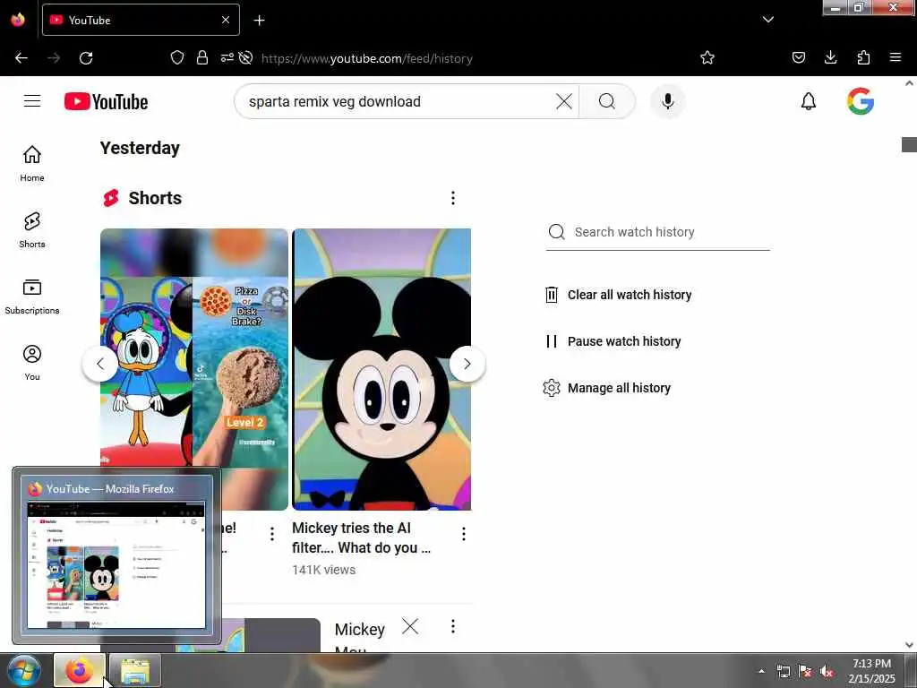The width and height of the screenshot is (917, 688).
Task: Click the 141K views text
Action: click(x=324, y=570)
